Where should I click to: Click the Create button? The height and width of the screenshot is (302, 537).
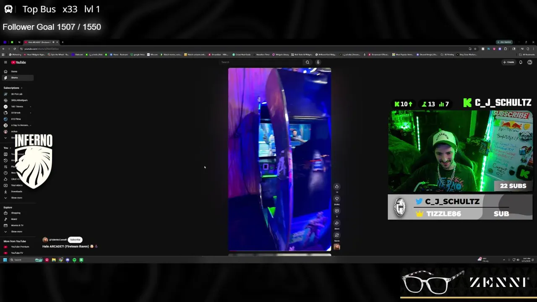508,62
